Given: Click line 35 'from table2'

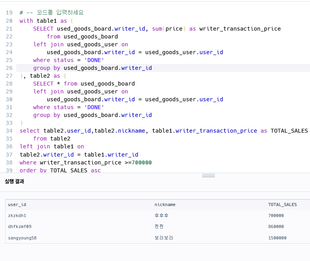Looking at the screenshot, I should tap(52, 139).
